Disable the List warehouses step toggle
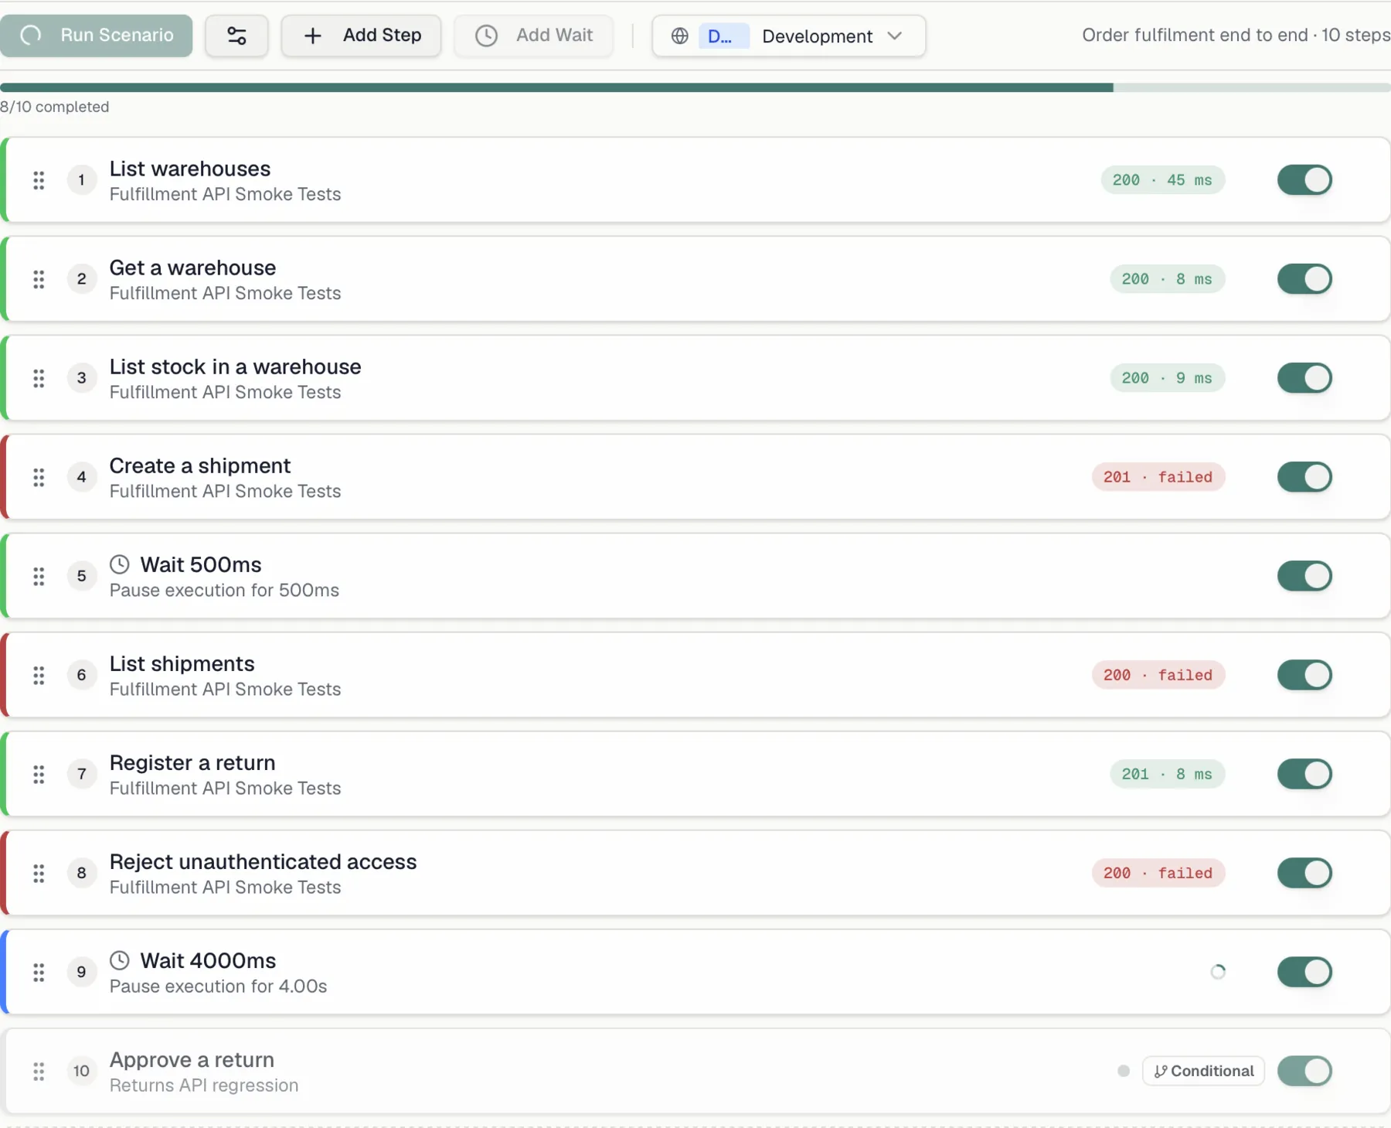The image size is (1391, 1128). pyautogui.click(x=1304, y=180)
